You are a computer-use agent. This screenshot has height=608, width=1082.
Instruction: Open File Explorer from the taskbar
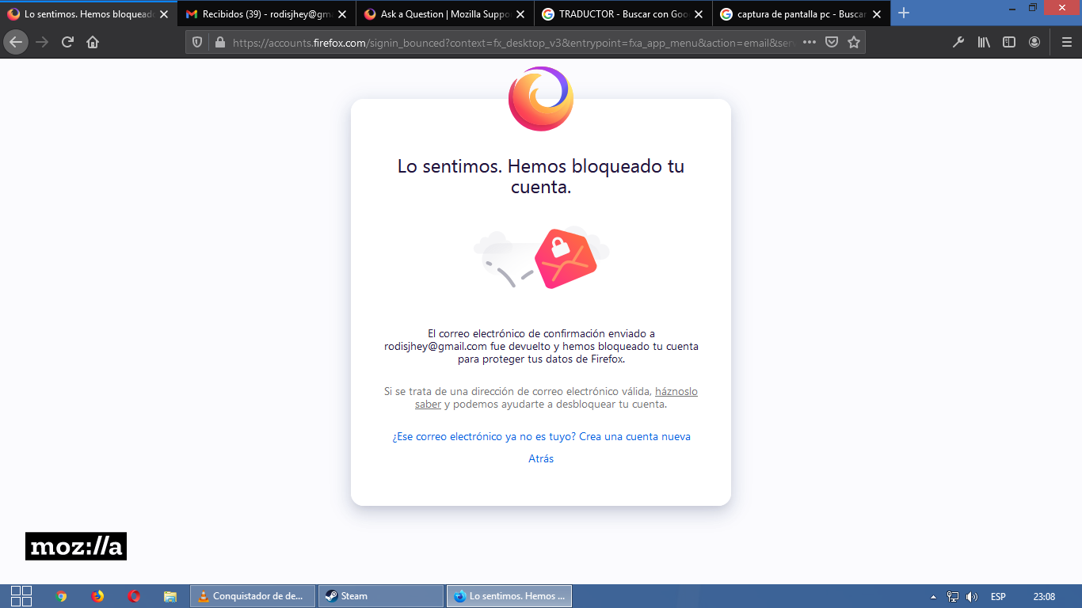click(x=170, y=596)
